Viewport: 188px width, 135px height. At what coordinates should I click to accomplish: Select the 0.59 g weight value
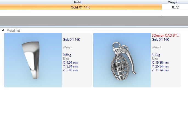click(67, 55)
